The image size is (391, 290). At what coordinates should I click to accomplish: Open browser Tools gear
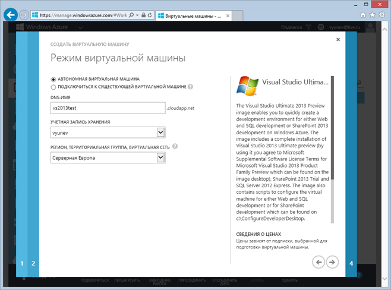(x=381, y=15)
